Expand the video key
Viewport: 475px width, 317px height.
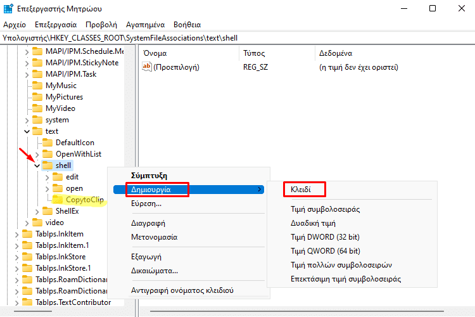click(x=27, y=223)
